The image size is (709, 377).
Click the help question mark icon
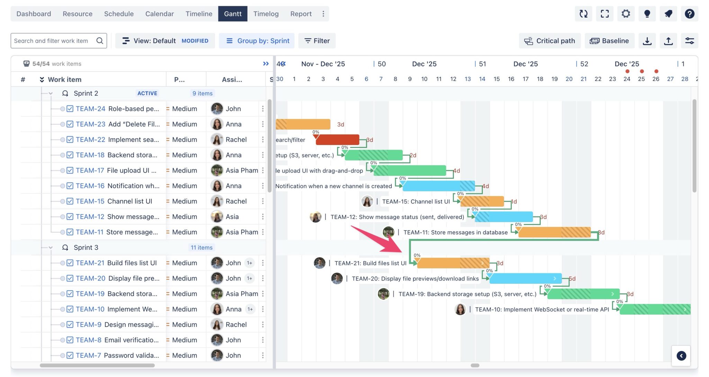pyautogui.click(x=689, y=14)
